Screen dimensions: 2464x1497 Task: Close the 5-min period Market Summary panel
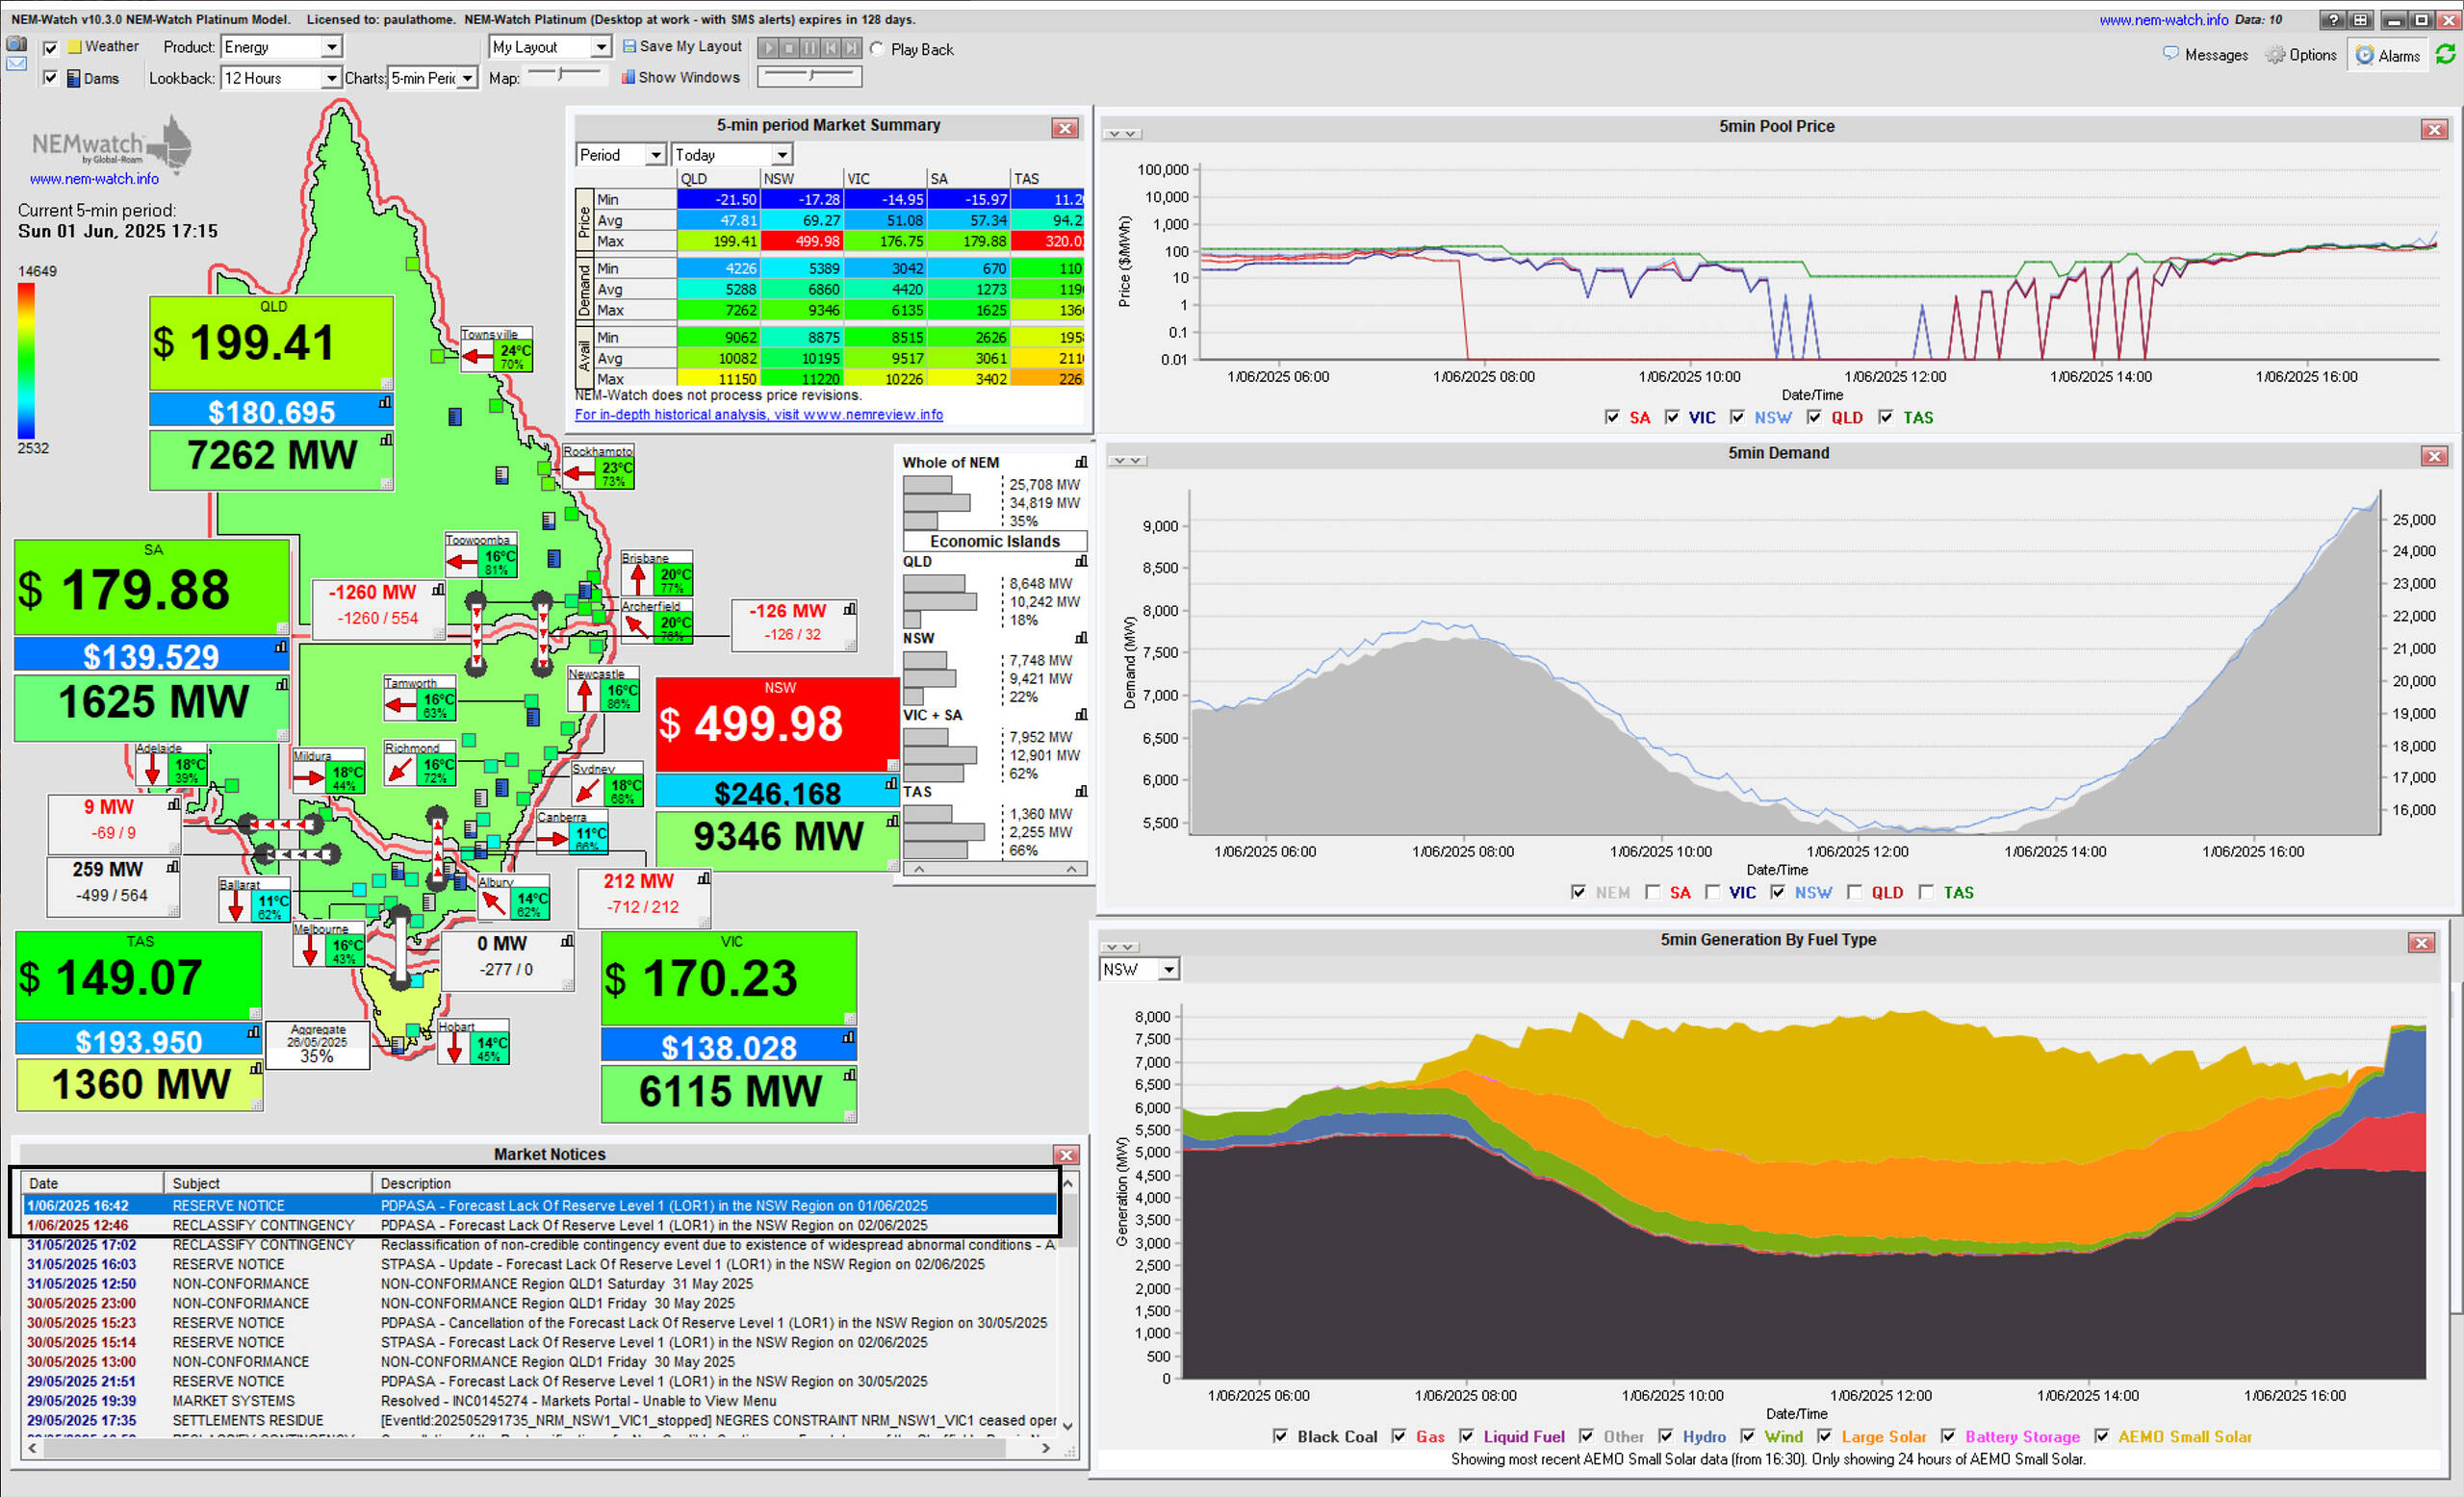pyautogui.click(x=1065, y=128)
